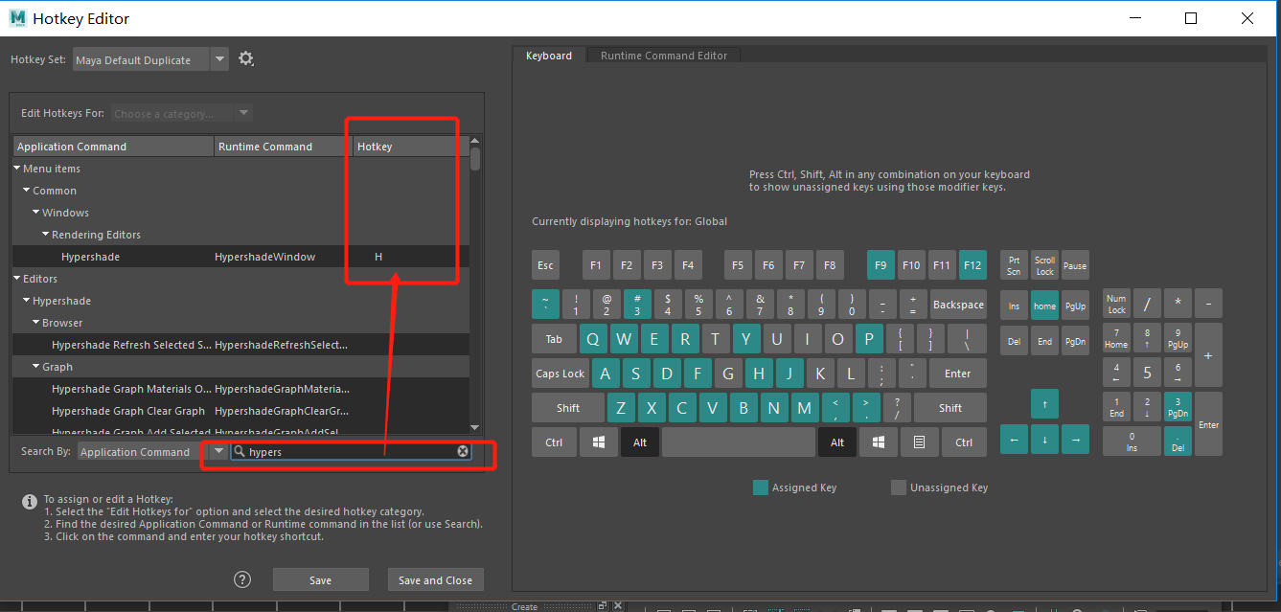Click the right Windows logo key
Image resolution: width=1281 pixels, height=612 pixels.
point(879,442)
